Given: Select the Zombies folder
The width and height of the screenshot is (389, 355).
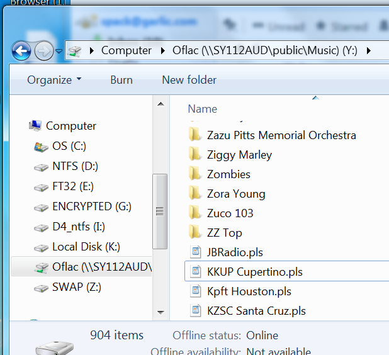Looking at the screenshot, I should coord(228,174).
